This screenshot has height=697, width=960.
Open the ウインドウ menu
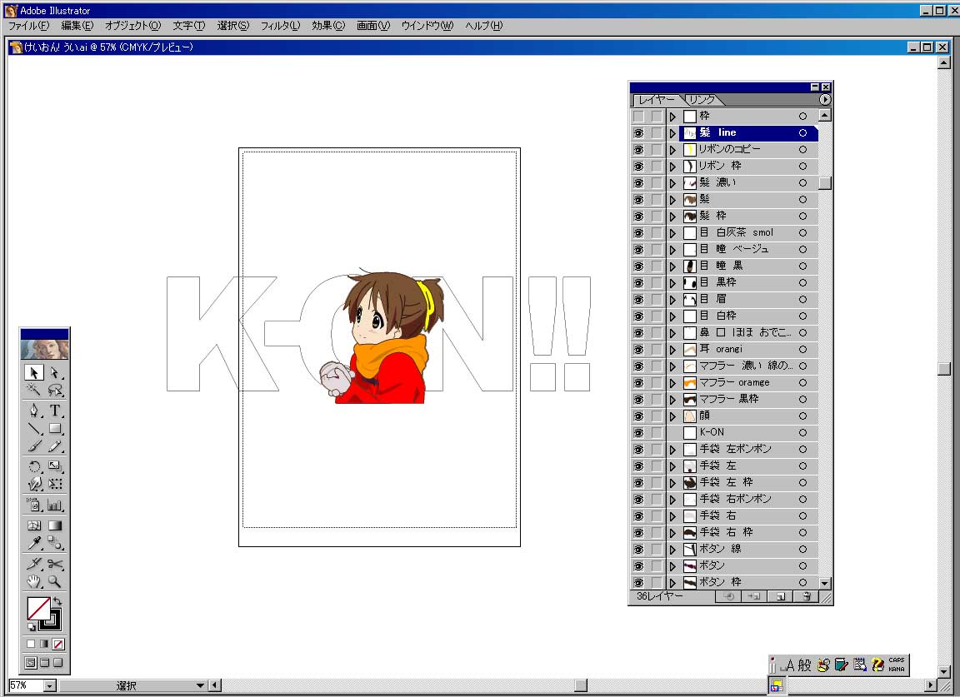click(x=427, y=26)
